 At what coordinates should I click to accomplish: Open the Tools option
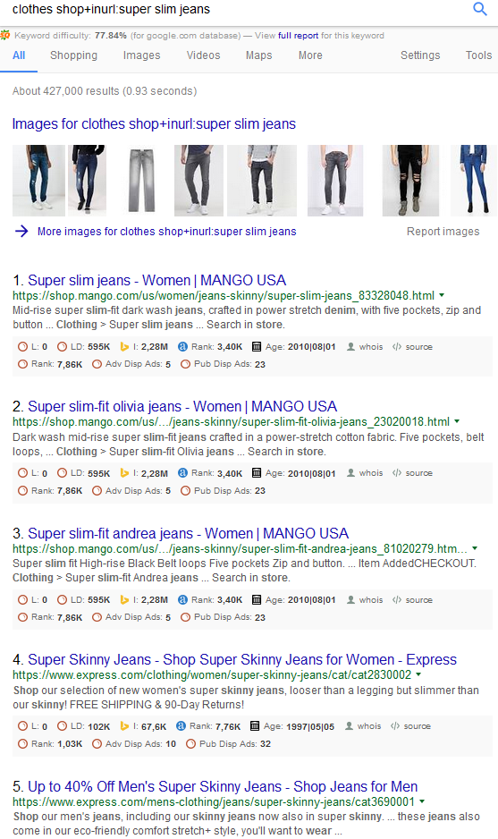click(478, 55)
